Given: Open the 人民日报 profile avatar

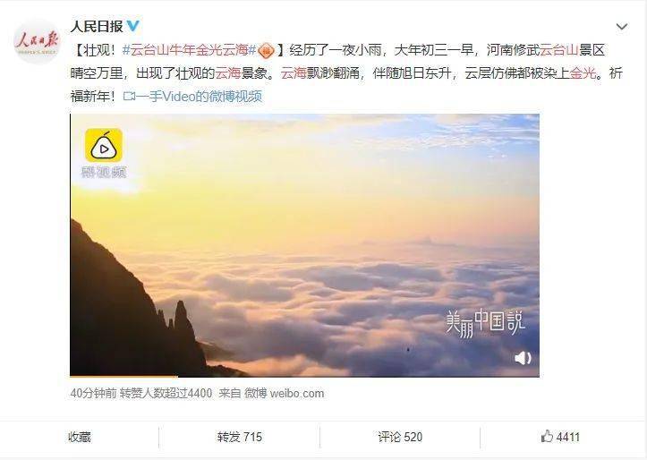Looking at the screenshot, I should [37, 41].
